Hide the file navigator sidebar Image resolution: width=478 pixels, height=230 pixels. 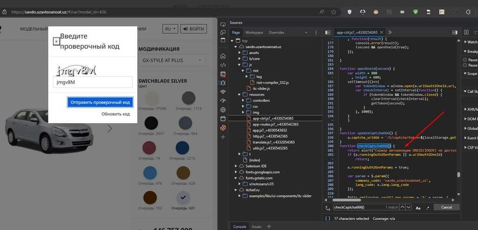(x=327, y=33)
